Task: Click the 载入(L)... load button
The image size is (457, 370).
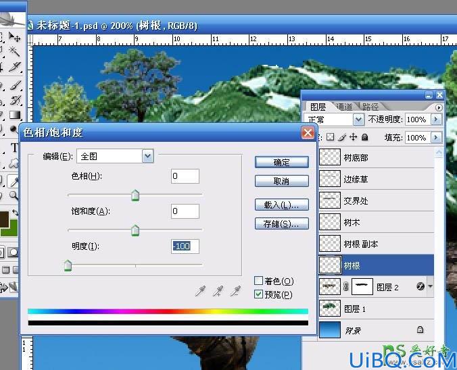Action: [x=281, y=205]
